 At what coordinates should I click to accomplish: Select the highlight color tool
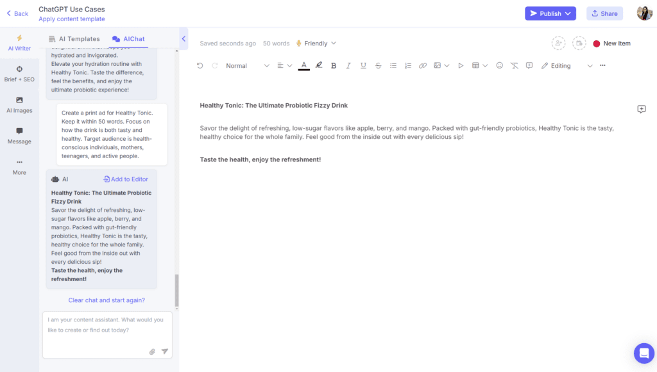pos(319,65)
